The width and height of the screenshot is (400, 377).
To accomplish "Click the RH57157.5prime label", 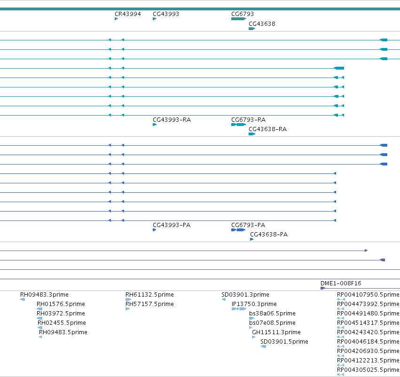I will pyautogui.click(x=149, y=304).
